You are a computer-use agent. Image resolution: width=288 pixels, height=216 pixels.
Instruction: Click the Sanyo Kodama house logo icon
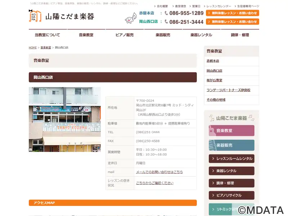35,16
